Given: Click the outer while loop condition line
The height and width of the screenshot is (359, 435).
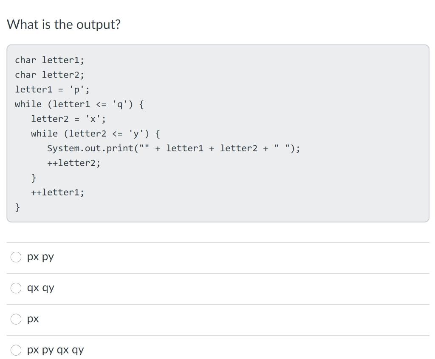Looking at the screenshot, I should 79,104.
